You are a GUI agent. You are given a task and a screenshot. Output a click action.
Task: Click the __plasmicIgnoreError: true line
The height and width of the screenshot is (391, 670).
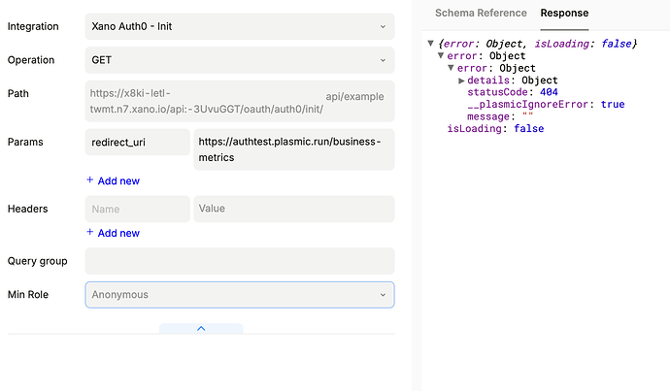[x=546, y=105]
